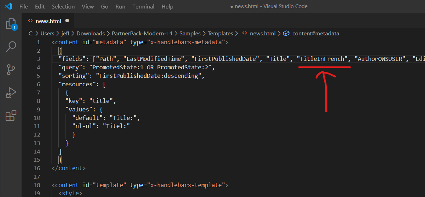425x197 pixels.
Task: Click the unsaved dot on news.html tab
Action: [x=67, y=21]
